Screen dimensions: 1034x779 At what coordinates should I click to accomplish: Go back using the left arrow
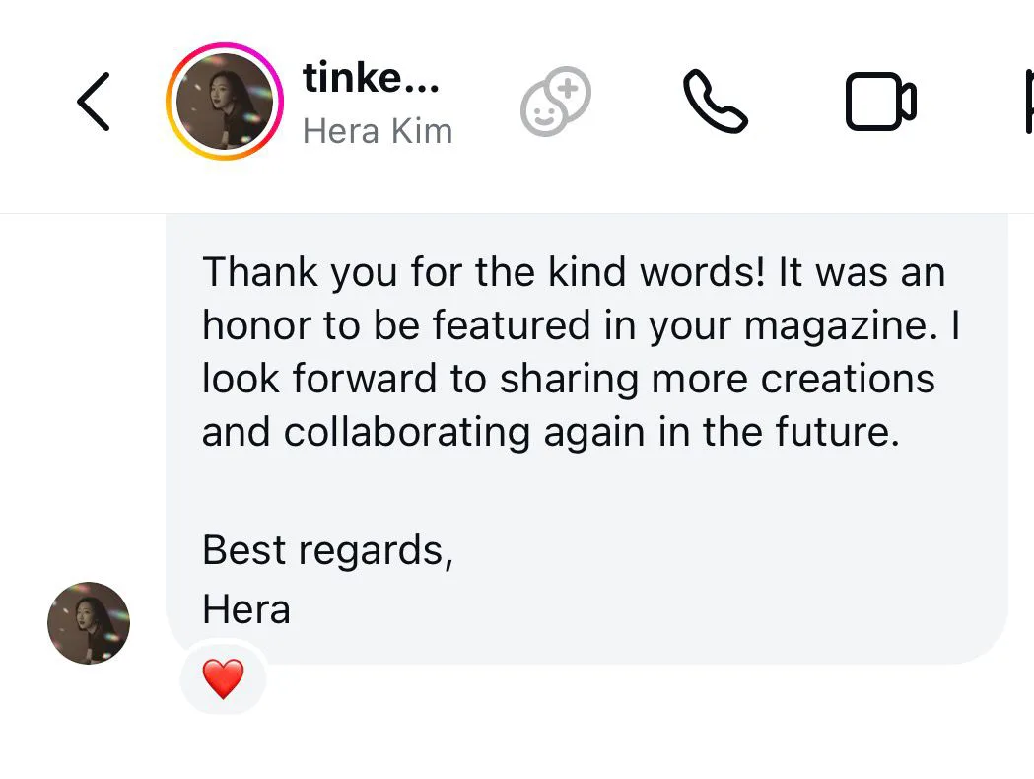pyautogui.click(x=94, y=102)
